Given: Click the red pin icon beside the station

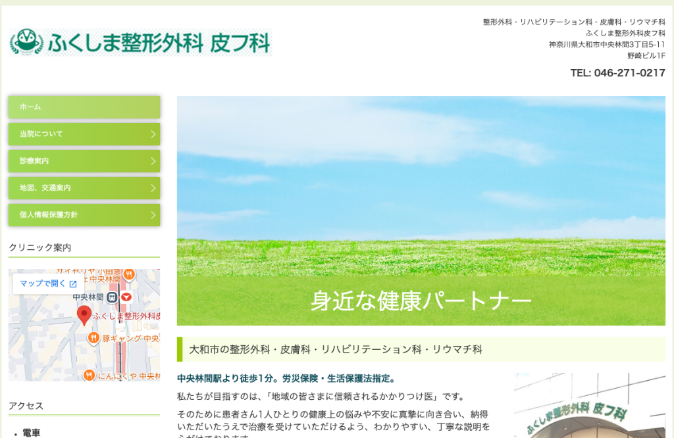Looking at the screenshot, I should [x=126, y=297].
